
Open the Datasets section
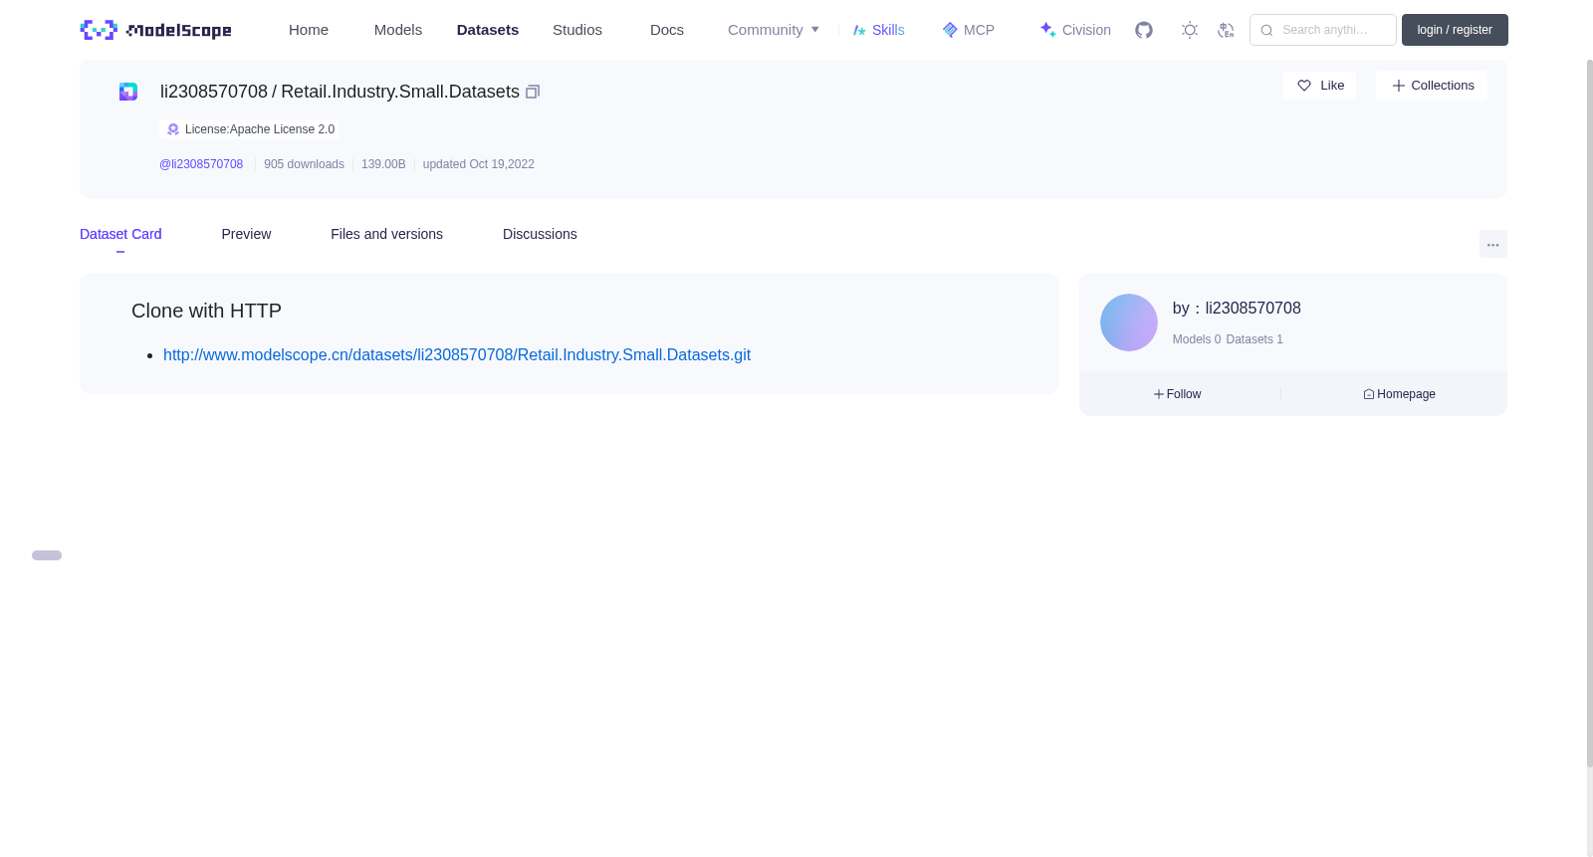coord(488,30)
